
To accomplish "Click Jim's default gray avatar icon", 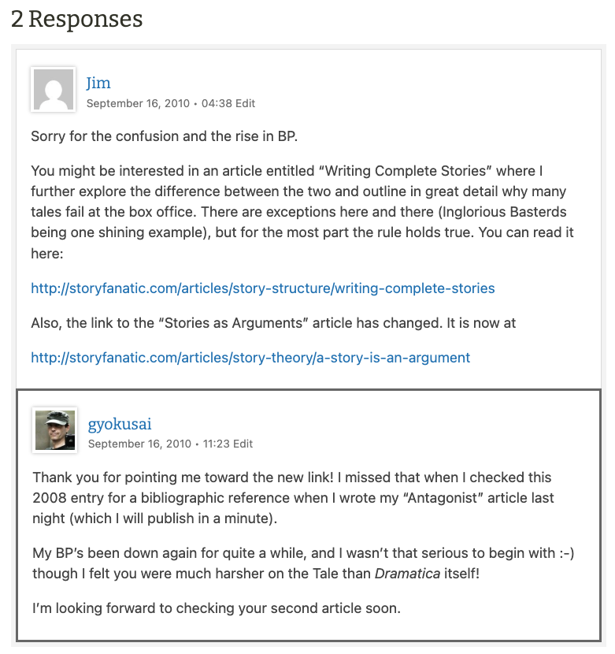I will pyautogui.click(x=53, y=89).
